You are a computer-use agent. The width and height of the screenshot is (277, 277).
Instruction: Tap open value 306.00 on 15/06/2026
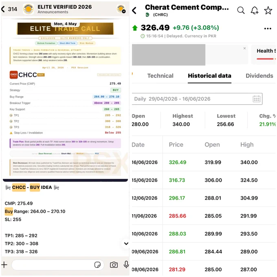213,180
